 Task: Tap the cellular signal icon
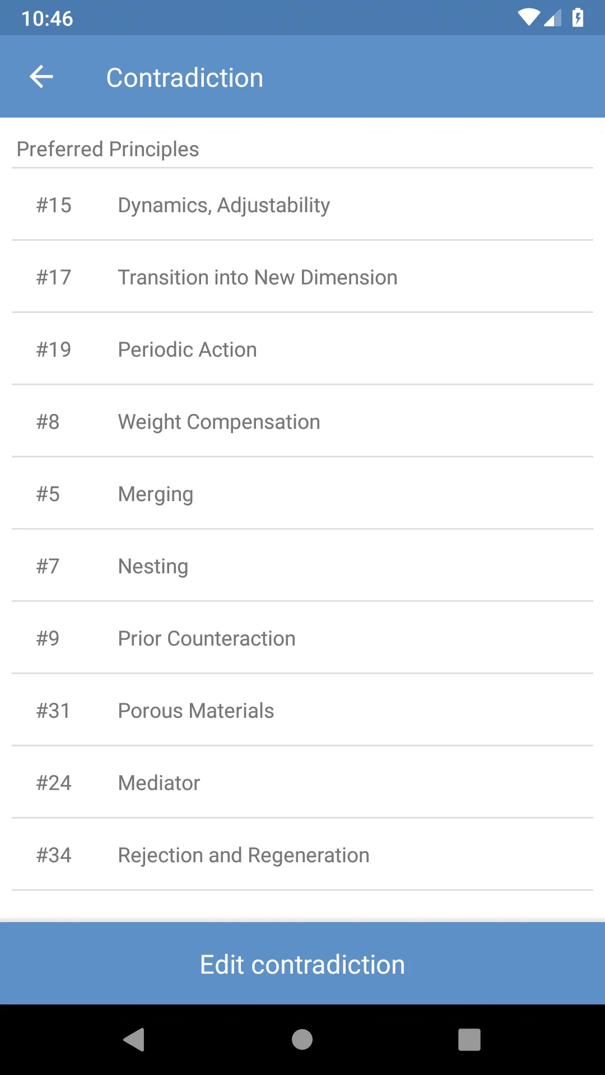click(x=552, y=18)
